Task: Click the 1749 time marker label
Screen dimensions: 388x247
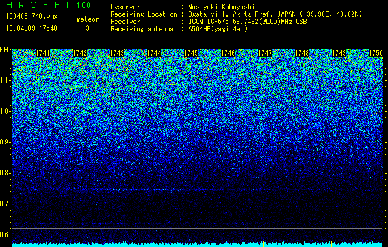Action: 339,53
